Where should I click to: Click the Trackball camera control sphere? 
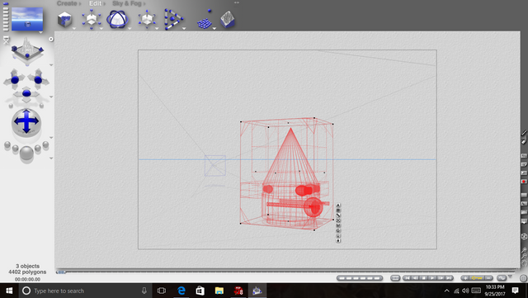26,122
